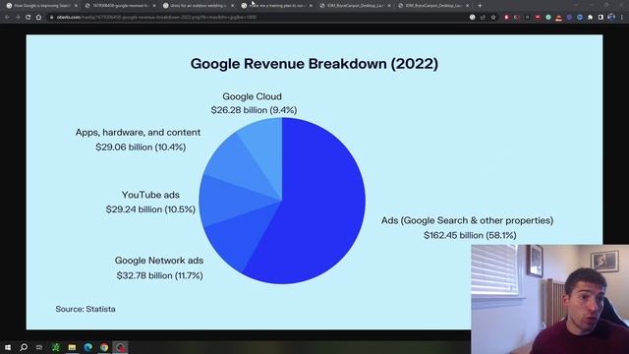Open Task View on the taskbar
The image size is (629, 354).
[x=39, y=347]
